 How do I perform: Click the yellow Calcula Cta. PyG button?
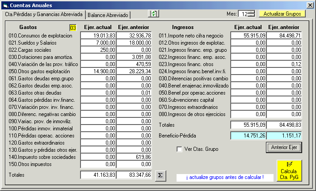click(289, 171)
